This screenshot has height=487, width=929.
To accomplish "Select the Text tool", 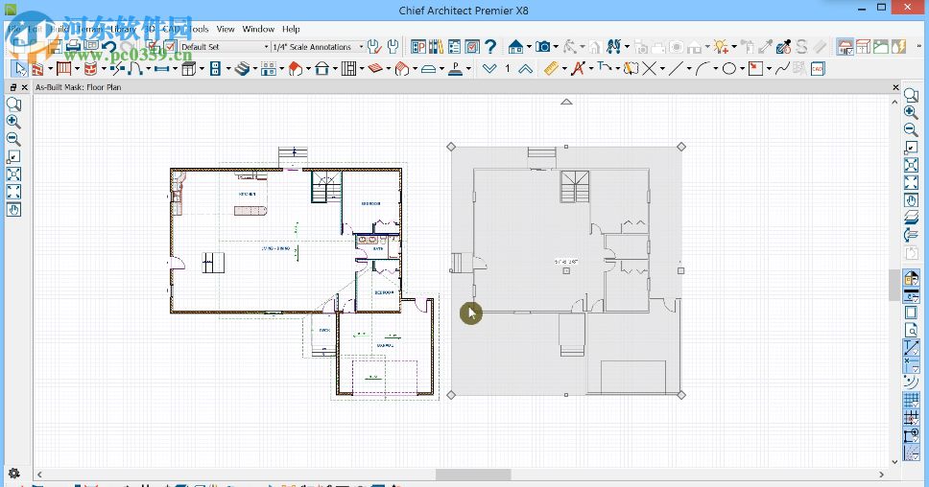I will [x=578, y=69].
